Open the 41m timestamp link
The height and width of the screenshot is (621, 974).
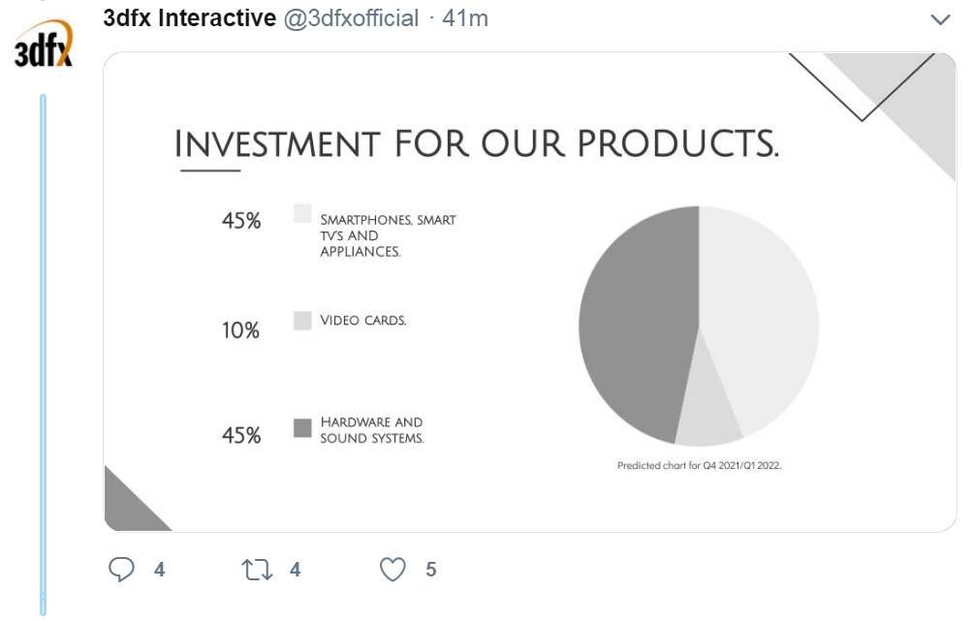[x=465, y=17]
